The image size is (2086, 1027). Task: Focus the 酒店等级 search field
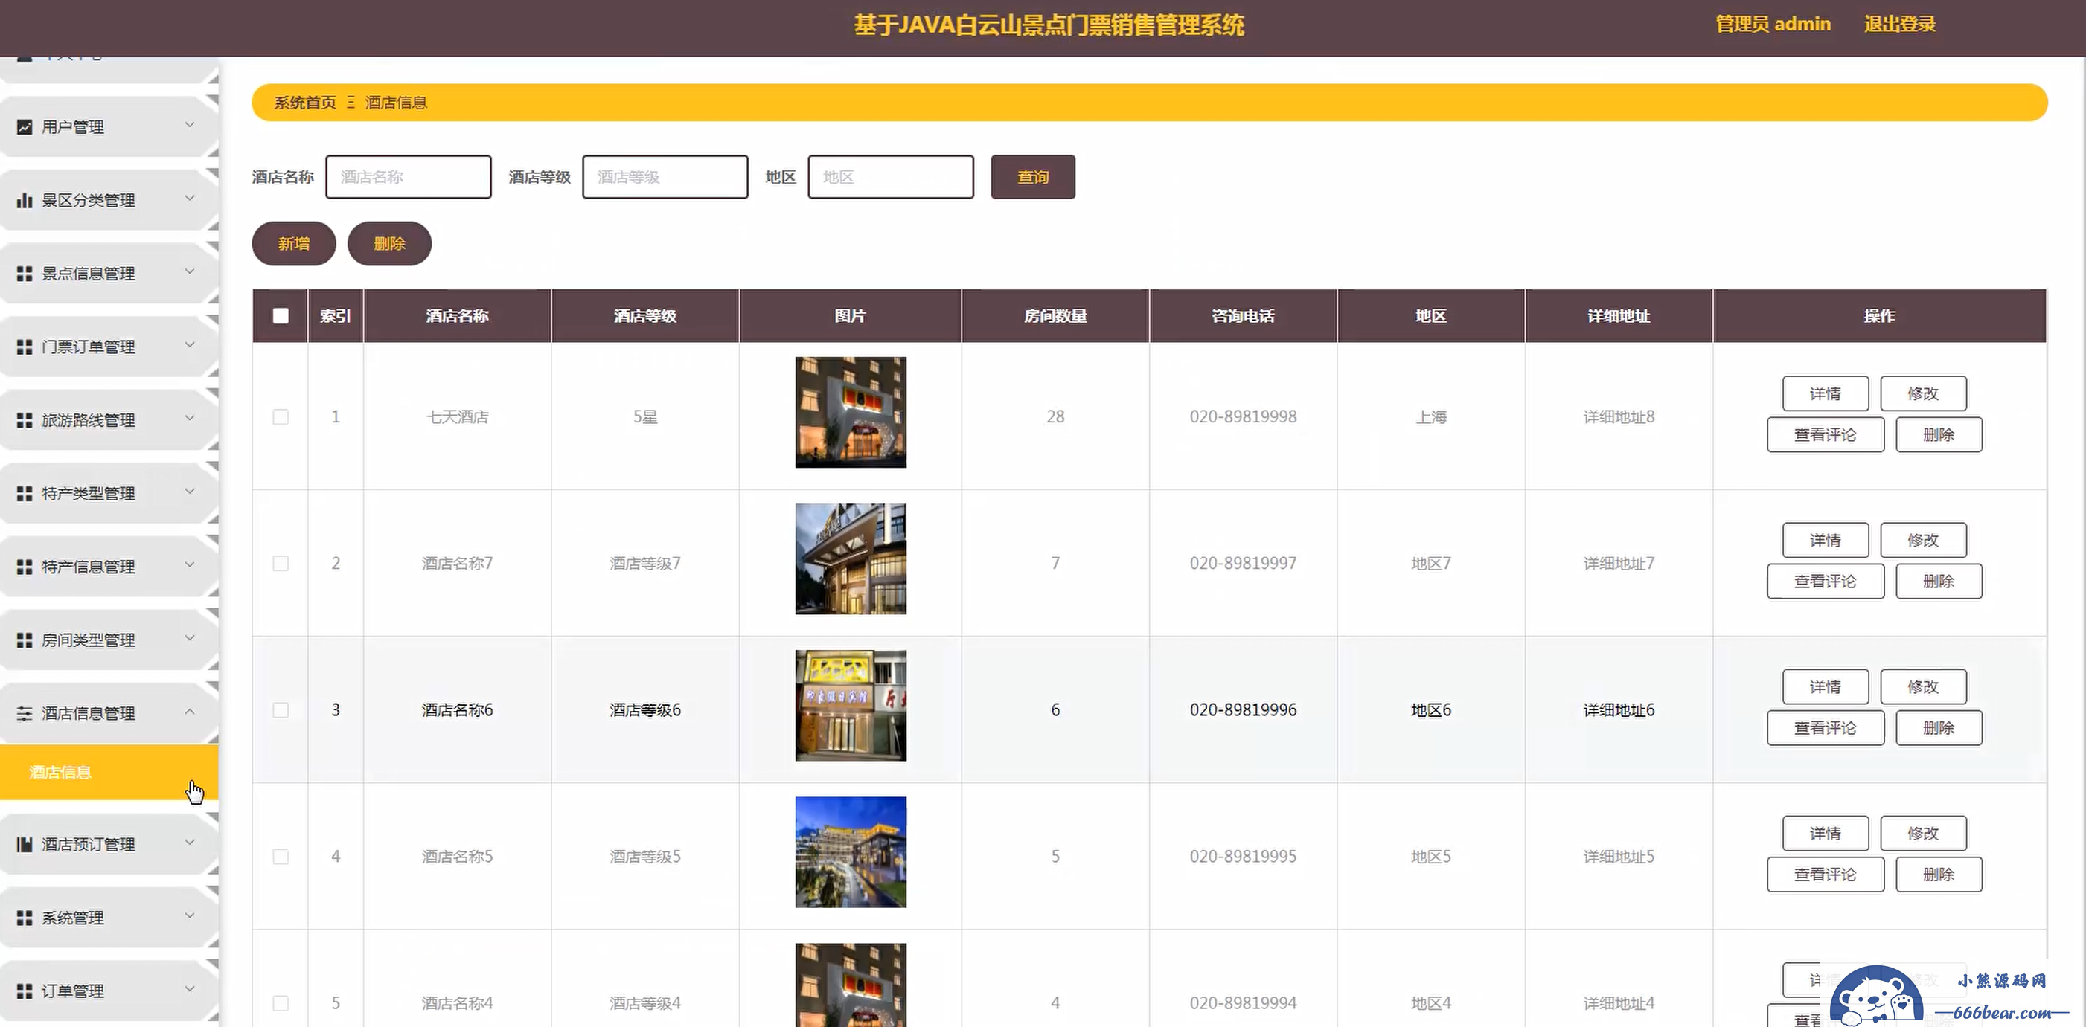pyautogui.click(x=665, y=176)
